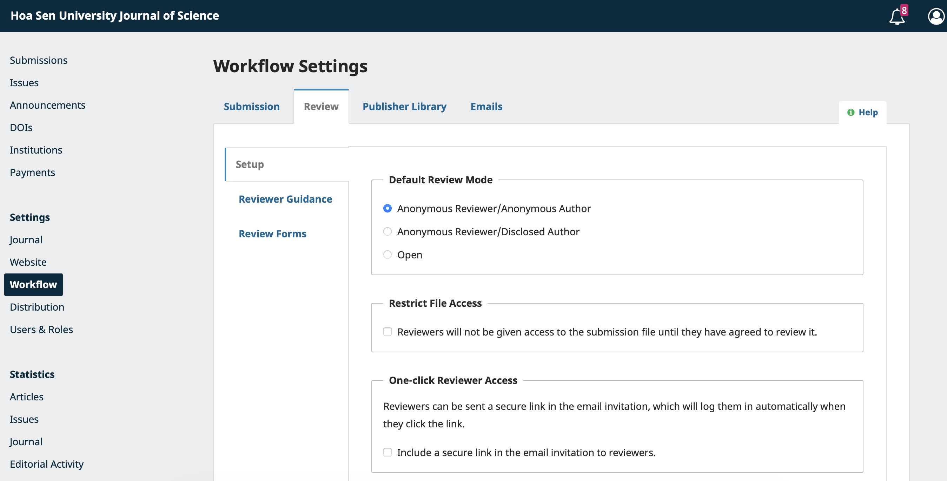
Task: Open Distribution settings in sidebar
Action: point(37,307)
